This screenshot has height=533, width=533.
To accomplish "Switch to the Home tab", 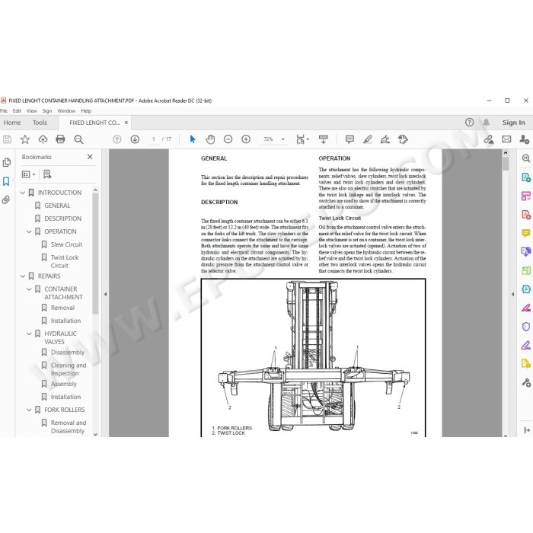I will (12, 123).
